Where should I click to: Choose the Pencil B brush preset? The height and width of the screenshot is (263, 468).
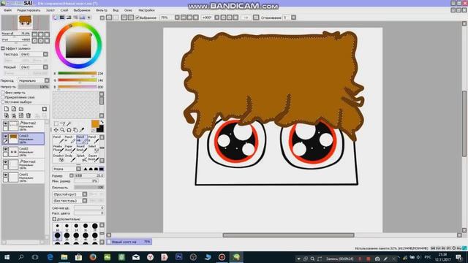point(94,139)
